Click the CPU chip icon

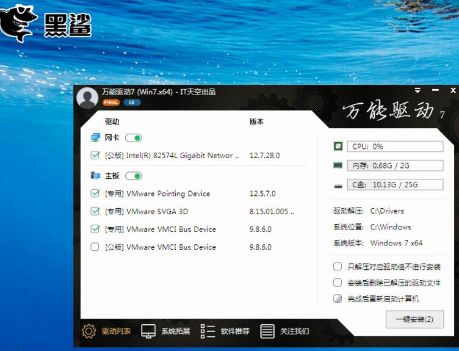(x=338, y=147)
